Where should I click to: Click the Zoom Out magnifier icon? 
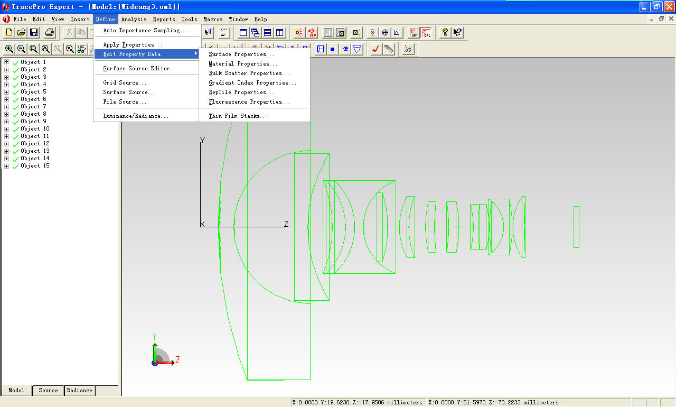pos(21,49)
